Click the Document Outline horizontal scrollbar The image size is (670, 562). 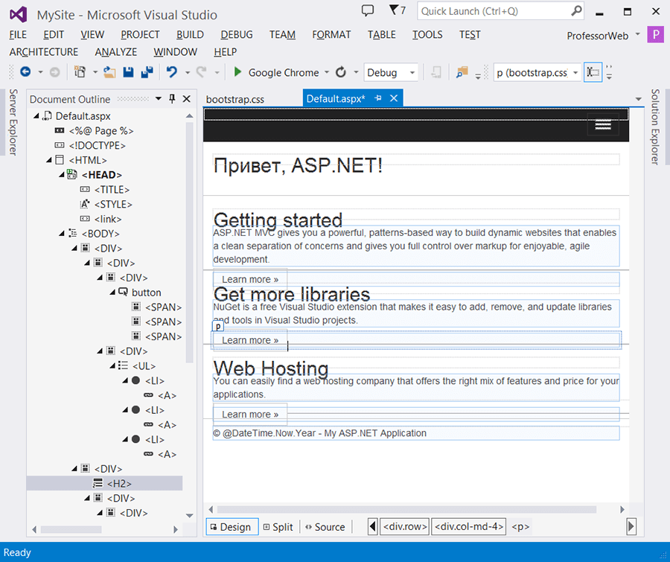click(x=71, y=529)
